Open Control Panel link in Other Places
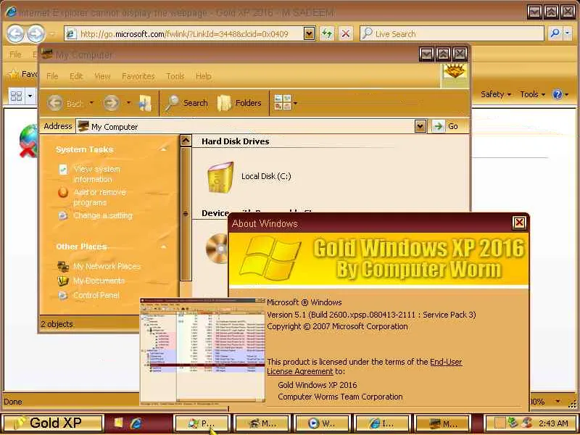The height and width of the screenshot is (435, 580). click(96, 295)
